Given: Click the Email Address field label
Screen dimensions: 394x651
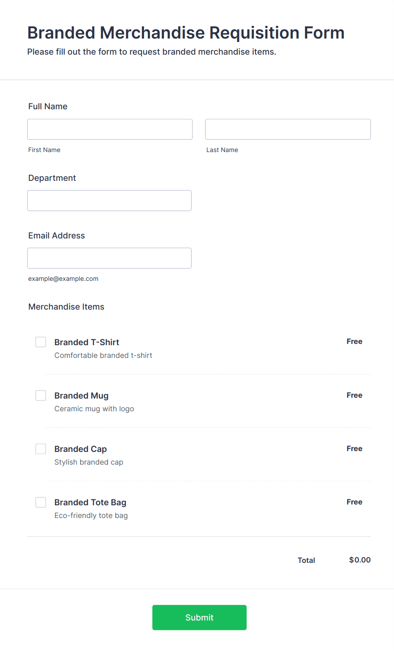Looking at the screenshot, I should [x=57, y=235].
